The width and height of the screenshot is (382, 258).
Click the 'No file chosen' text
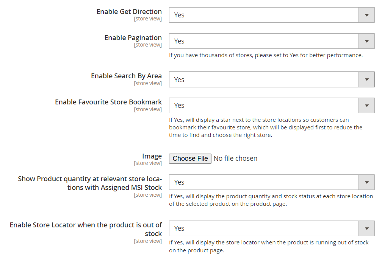[x=235, y=159]
